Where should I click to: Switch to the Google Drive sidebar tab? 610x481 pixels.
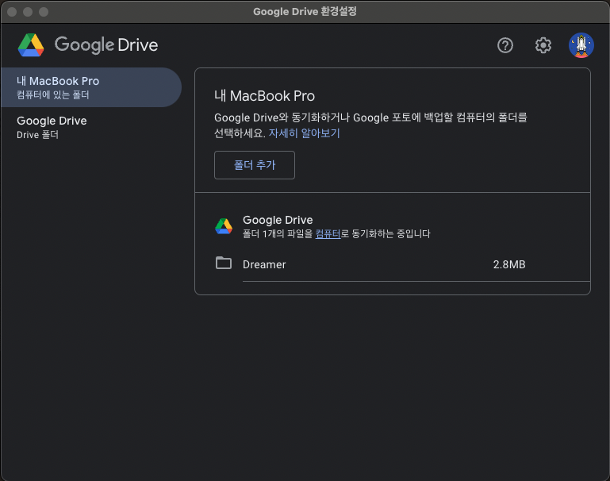point(91,127)
